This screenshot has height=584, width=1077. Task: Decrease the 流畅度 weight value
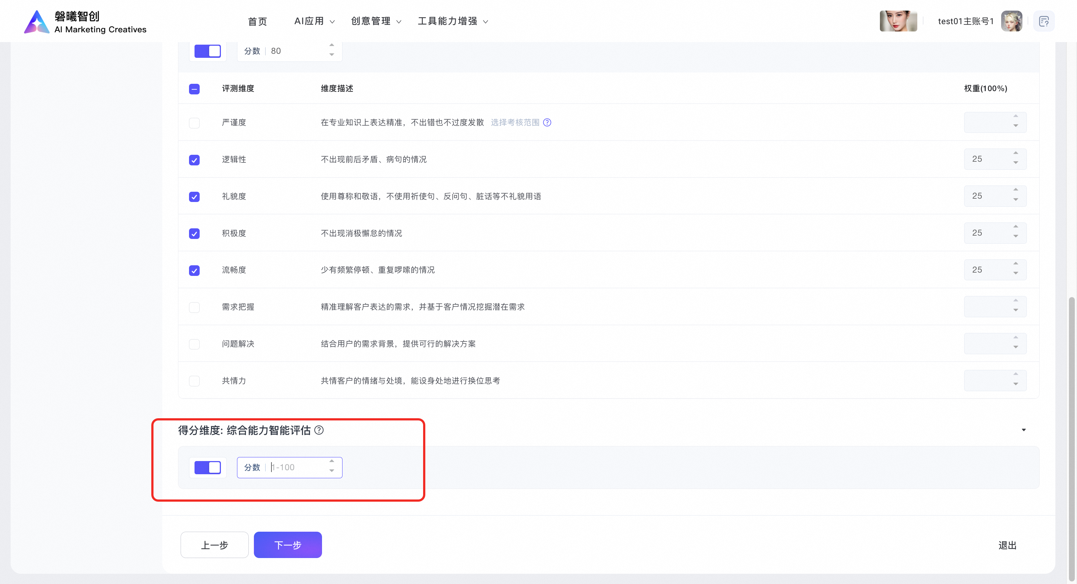tap(1015, 274)
